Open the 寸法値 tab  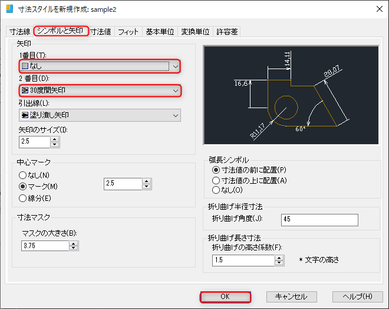click(x=101, y=31)
